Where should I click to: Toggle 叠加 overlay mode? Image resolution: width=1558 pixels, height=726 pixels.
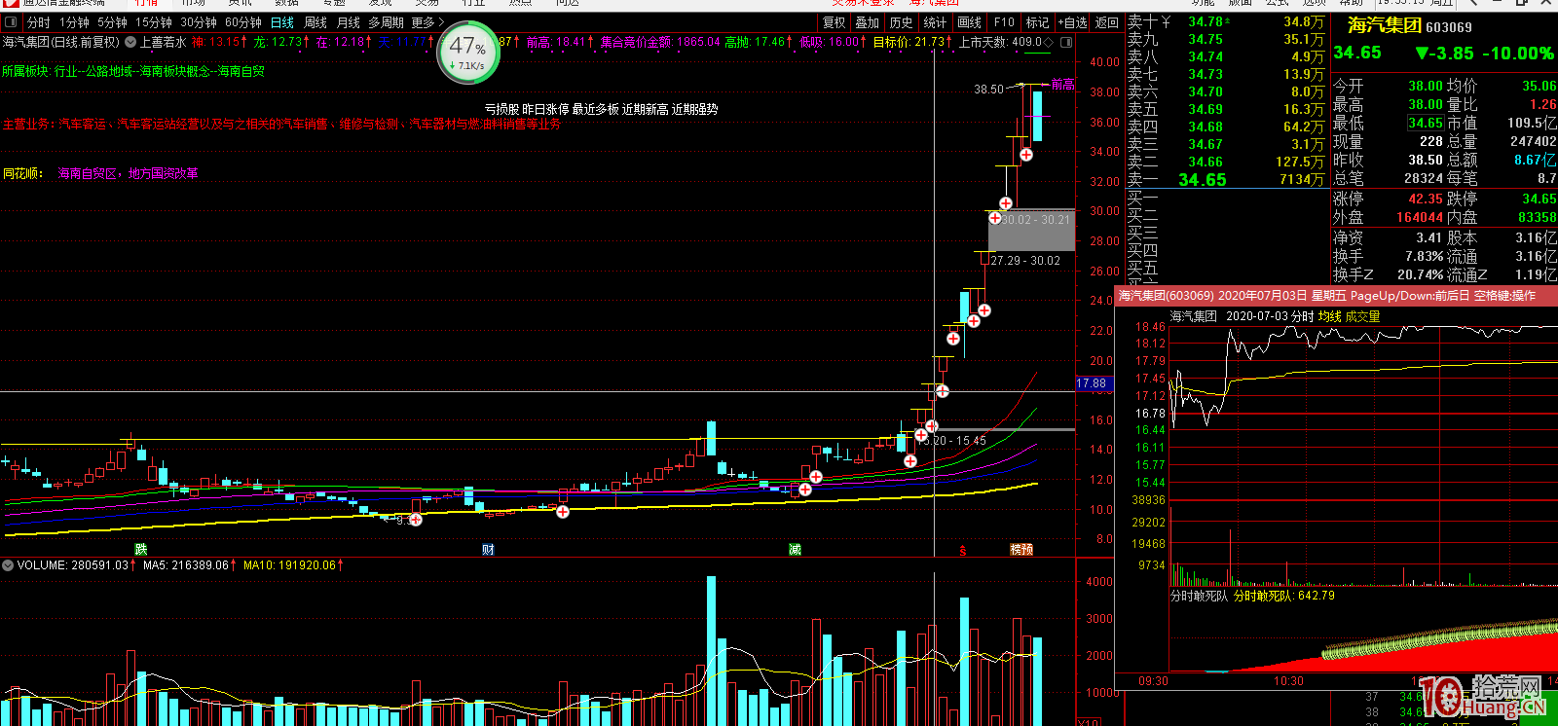(867, 22)
